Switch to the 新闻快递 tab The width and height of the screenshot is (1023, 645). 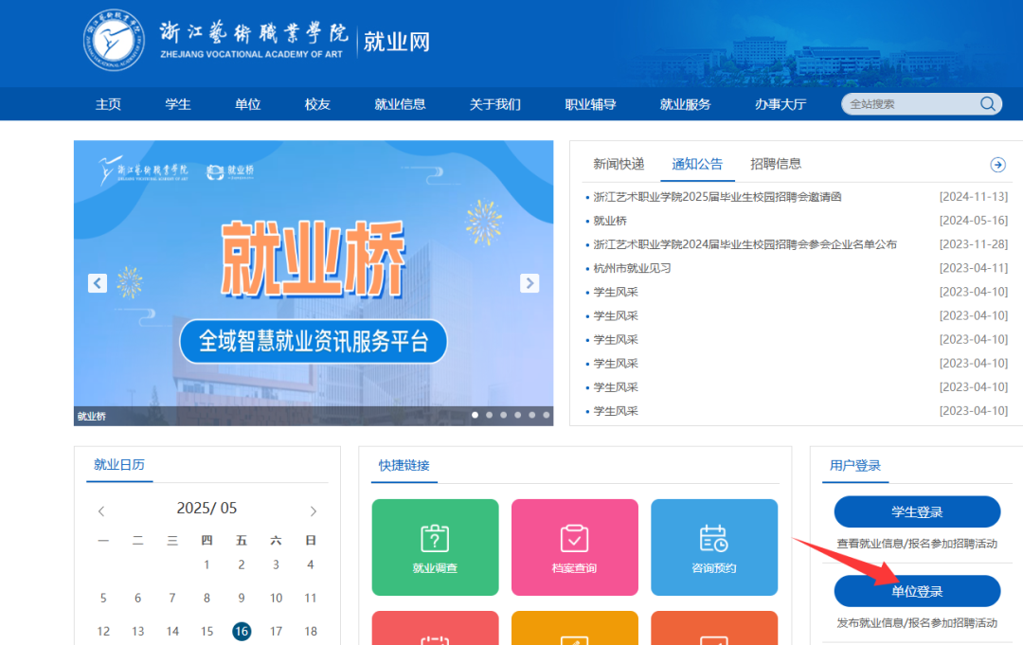(x=619, y=164)
